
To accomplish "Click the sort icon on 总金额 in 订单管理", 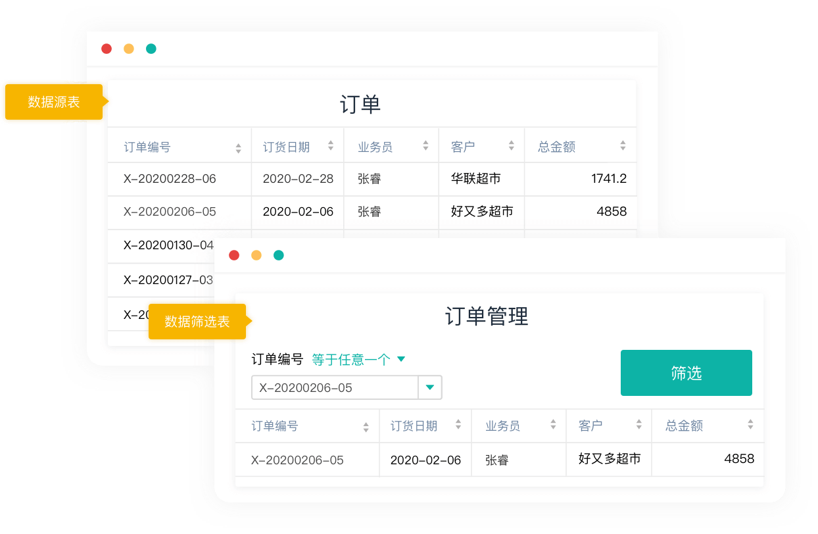I will point(750,425).
